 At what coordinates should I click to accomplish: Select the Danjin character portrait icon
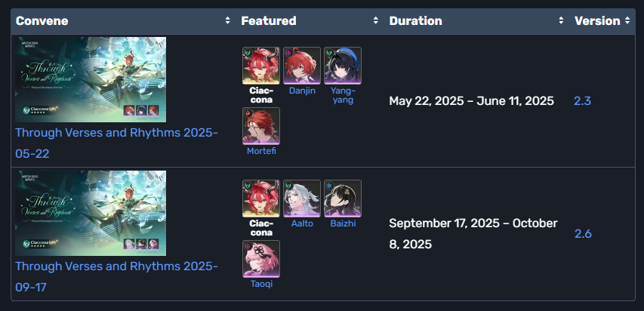(302, 66)
